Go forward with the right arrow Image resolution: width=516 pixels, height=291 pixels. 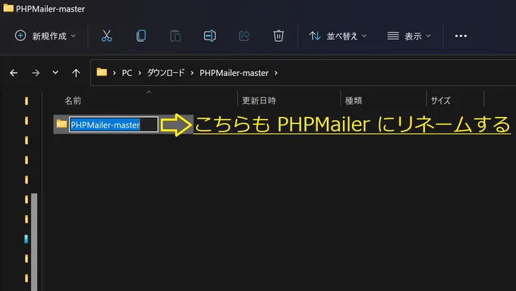coord(36,73)
